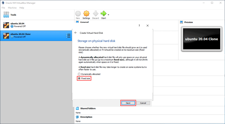Viewport: 225px width, 124px height.
Task: Click the Storage on physical hard disk heading
Action: 96,41
